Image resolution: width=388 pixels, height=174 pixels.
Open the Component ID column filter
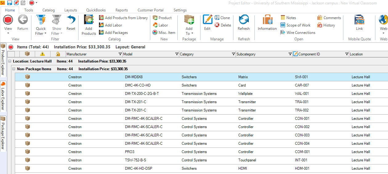[x=347, y=54]
